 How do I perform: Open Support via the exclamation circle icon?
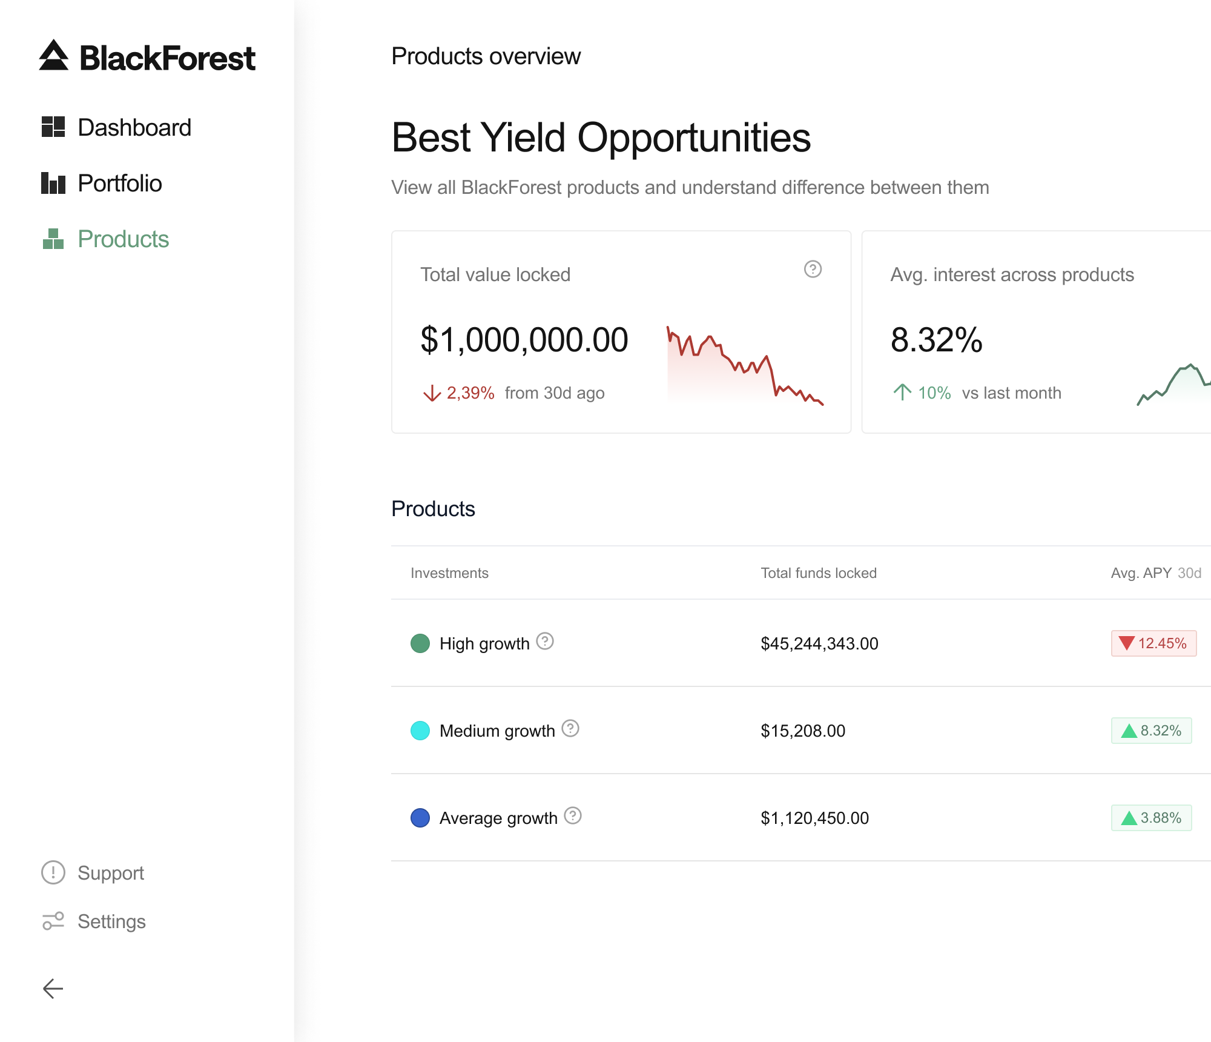pos(52,872)
